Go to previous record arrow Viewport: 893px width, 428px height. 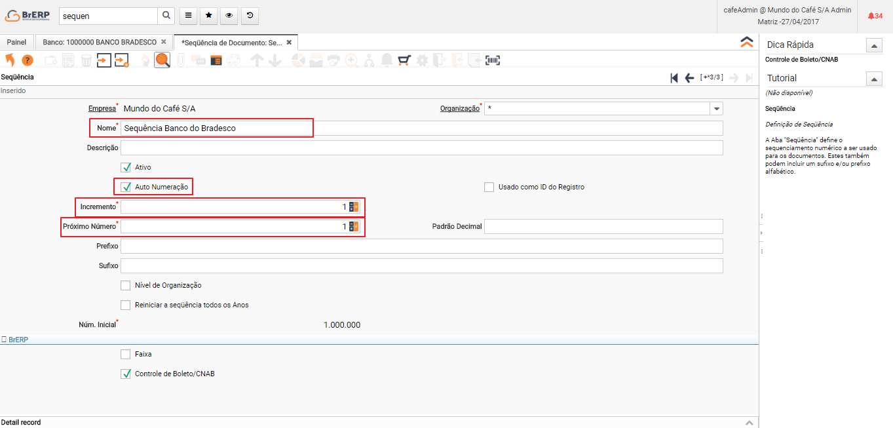[x=689, y=78]
